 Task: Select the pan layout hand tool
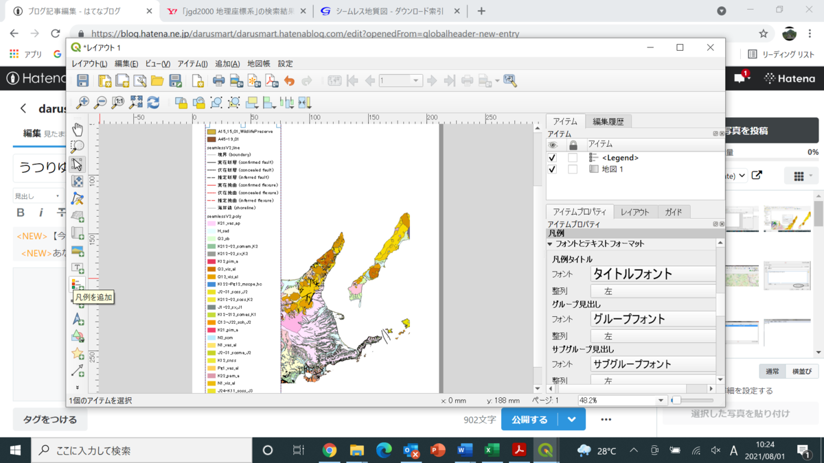(78, 130)
